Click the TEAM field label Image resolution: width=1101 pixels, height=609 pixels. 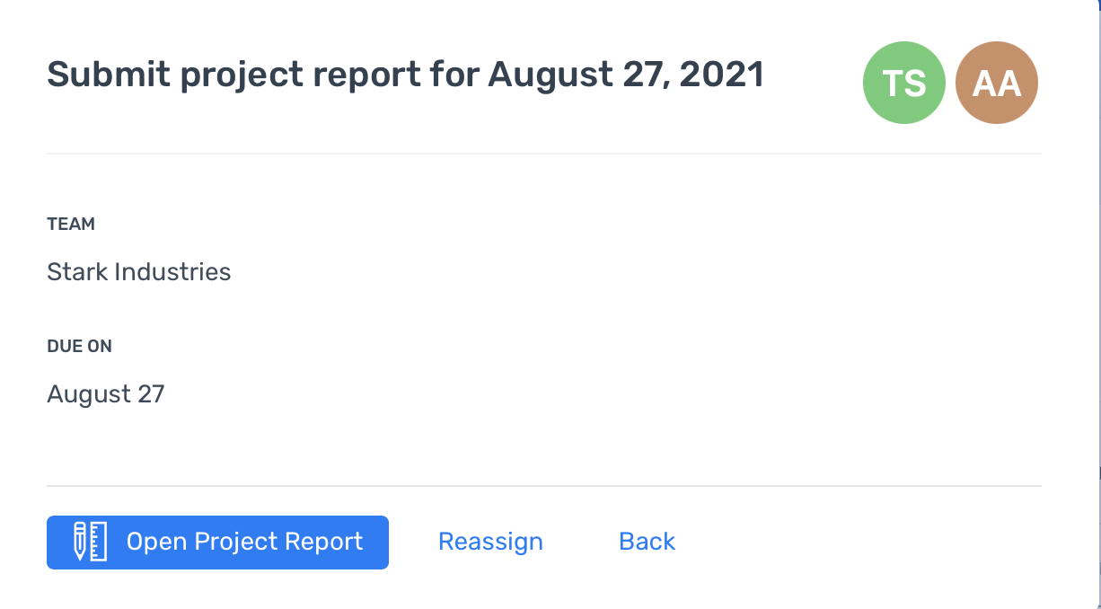click(71, 225)
